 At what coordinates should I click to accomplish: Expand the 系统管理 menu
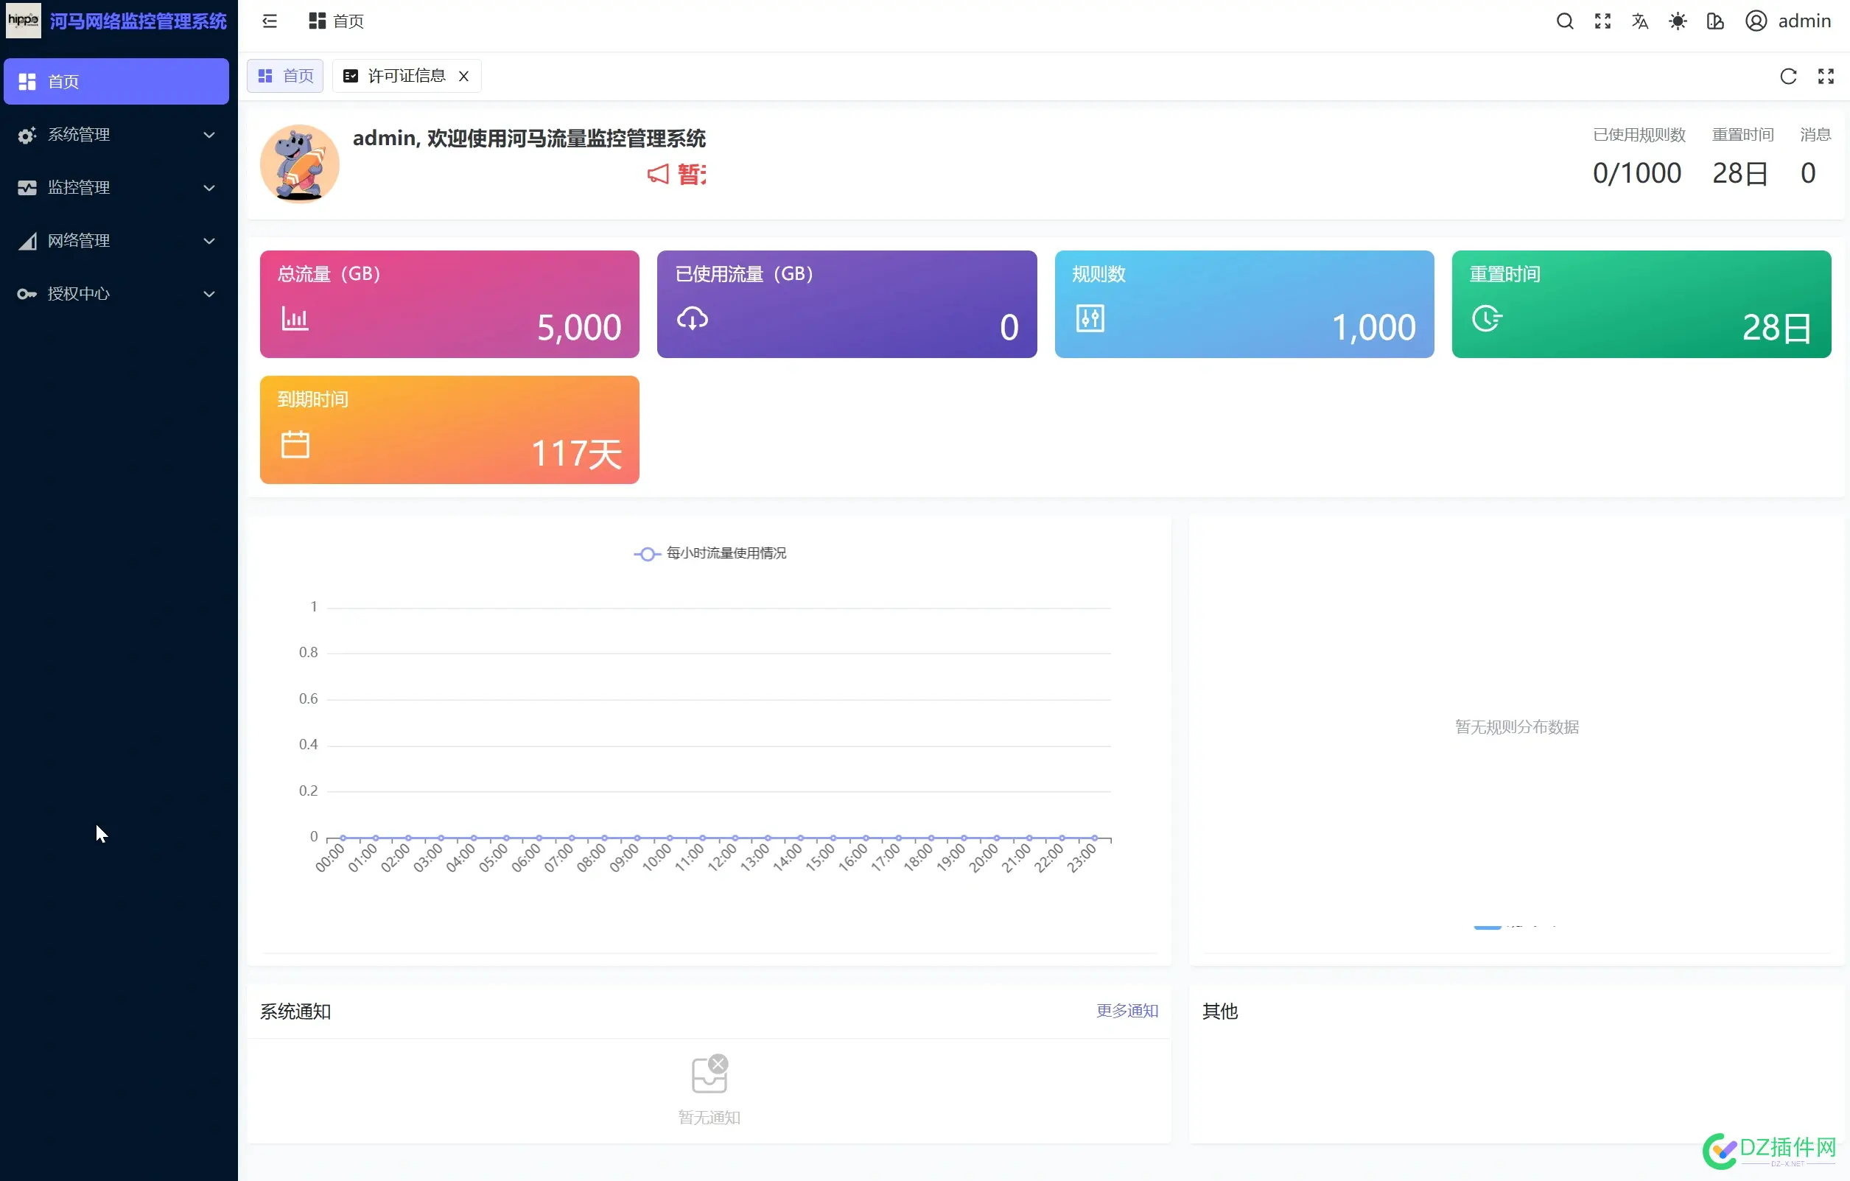(115, 133)
